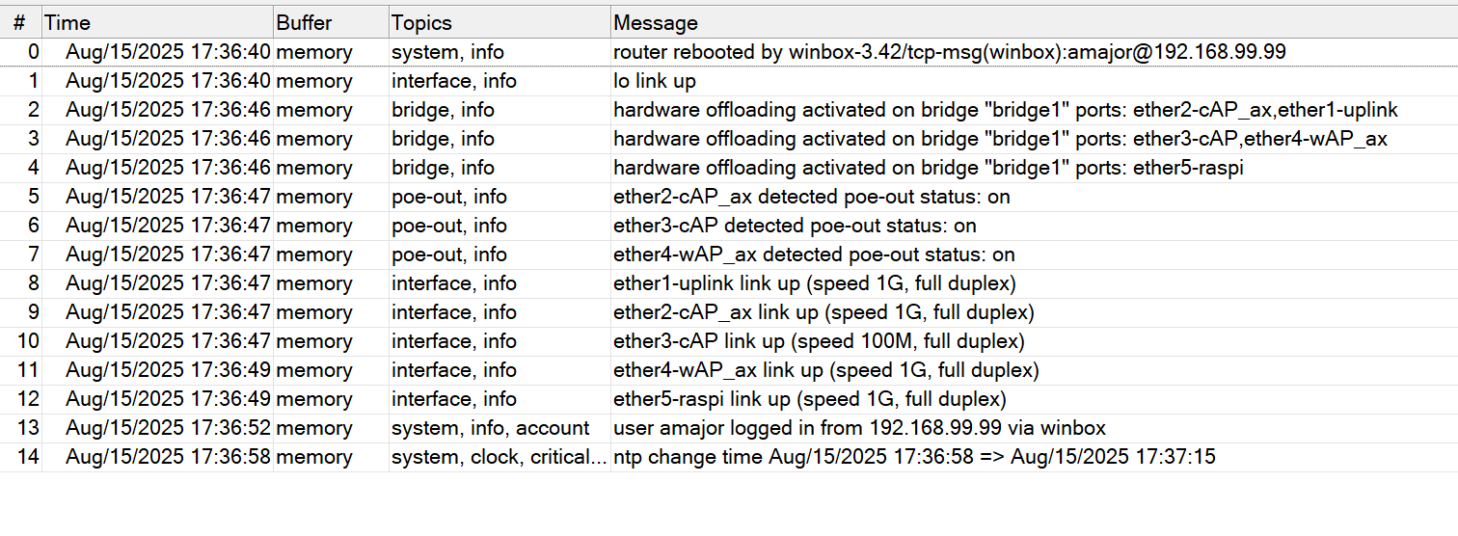Sort by the Message column header

click(1032, 22)
